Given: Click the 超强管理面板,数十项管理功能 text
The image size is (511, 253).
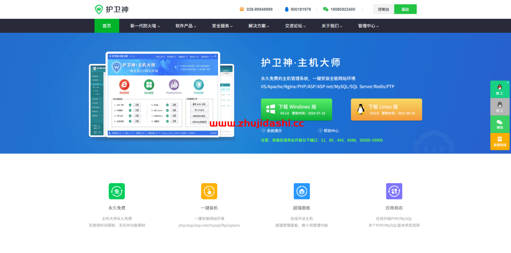Looking at the screenshot, I should pyautogui.click(x=301, y=225).
